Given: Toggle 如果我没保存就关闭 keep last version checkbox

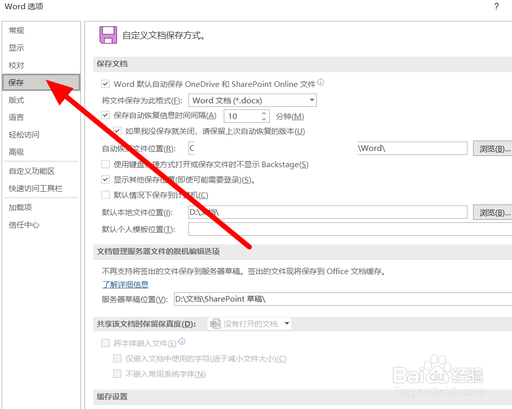Looking at the screenshot, I should 117,131.
